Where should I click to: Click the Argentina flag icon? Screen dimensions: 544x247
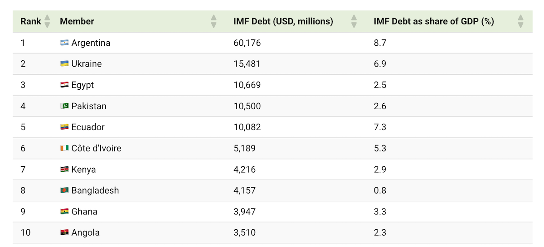coord(64,43)
